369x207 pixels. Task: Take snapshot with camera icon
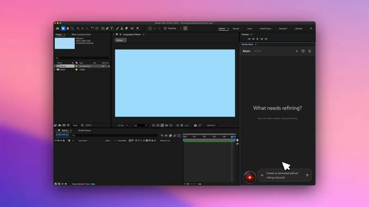[x=195, y=125]
